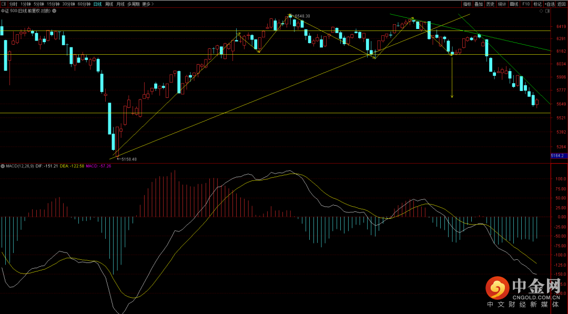Click the 5906 price axis label
Viewport: 568px width, 314px height.
click(561, 77)
